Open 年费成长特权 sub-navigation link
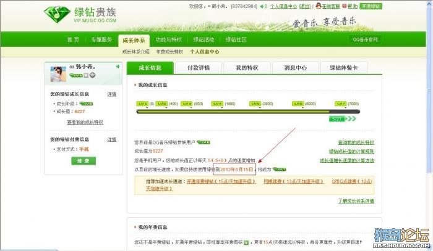 [x=169, y=51]
